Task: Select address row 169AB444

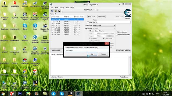Action: tap(67, 24)
